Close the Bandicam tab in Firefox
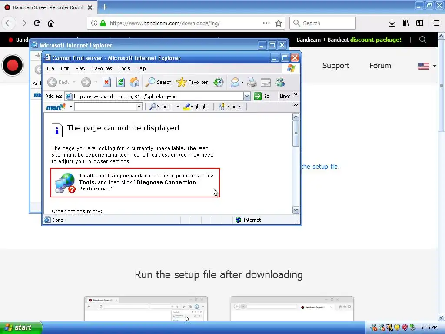445x334 pixels. coord(90,7)
